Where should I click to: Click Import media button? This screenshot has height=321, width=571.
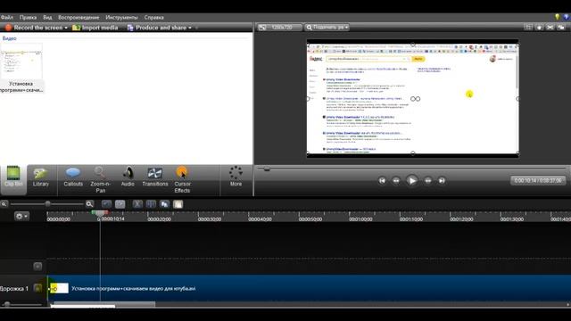[x=95, y=28]
